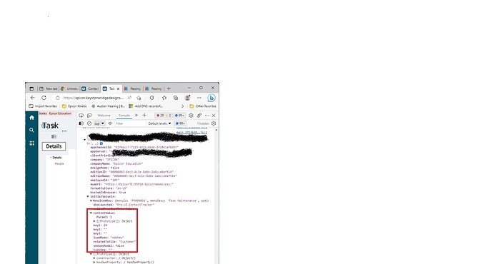Click the DevTools inspect element icon
This screenshot has width=493, height=264.
[81, 116]
